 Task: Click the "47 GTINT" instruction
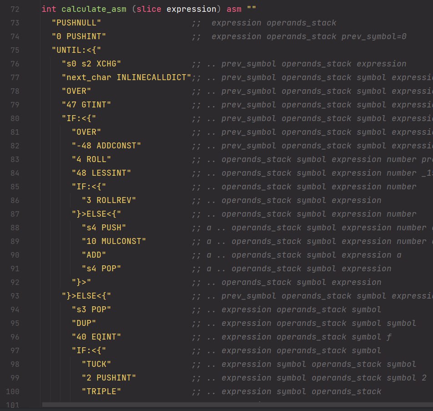(86, 105)
